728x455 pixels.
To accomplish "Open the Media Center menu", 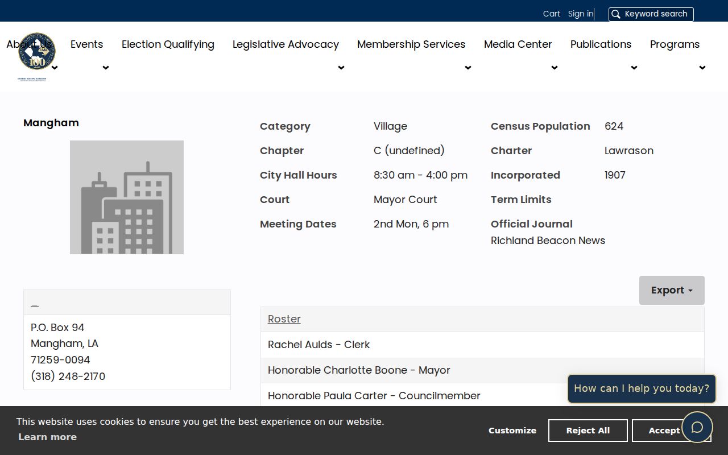I will (x=518, y=44).
